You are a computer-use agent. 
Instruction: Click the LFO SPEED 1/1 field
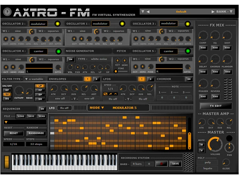pyautogui.click(x=111, y=89)
